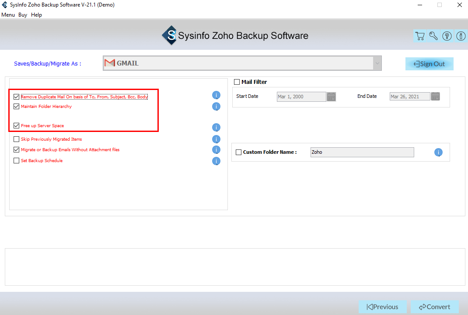Click the key activation icon
This screenshot has width=468, height=315.
click(x=433, y=36)
